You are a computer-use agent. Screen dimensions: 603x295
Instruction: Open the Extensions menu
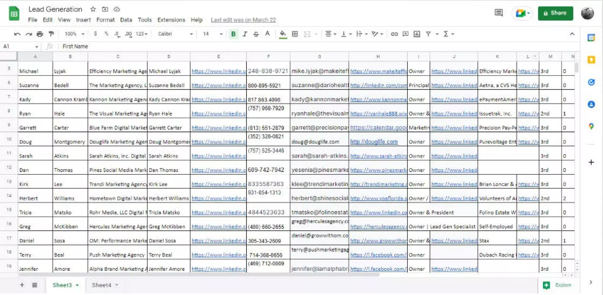tap(171, 20)
